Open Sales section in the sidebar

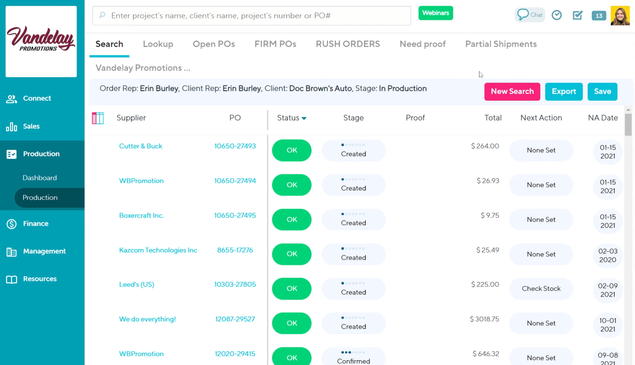[x=31, y=127]
